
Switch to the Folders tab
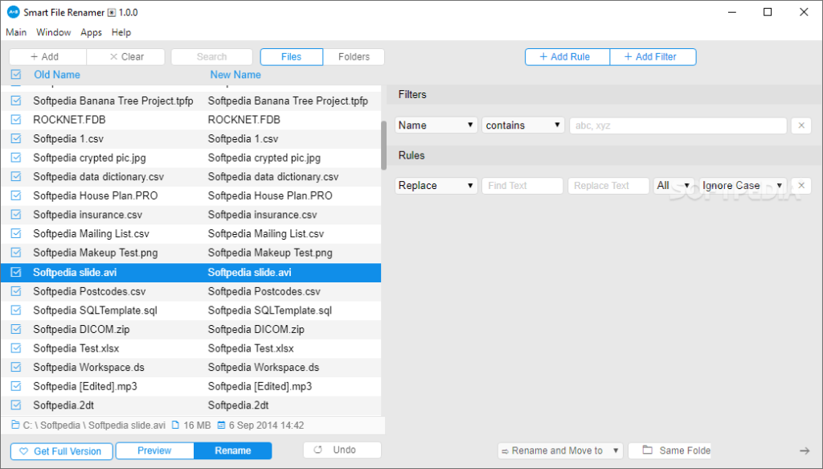[x=354, y=57]
